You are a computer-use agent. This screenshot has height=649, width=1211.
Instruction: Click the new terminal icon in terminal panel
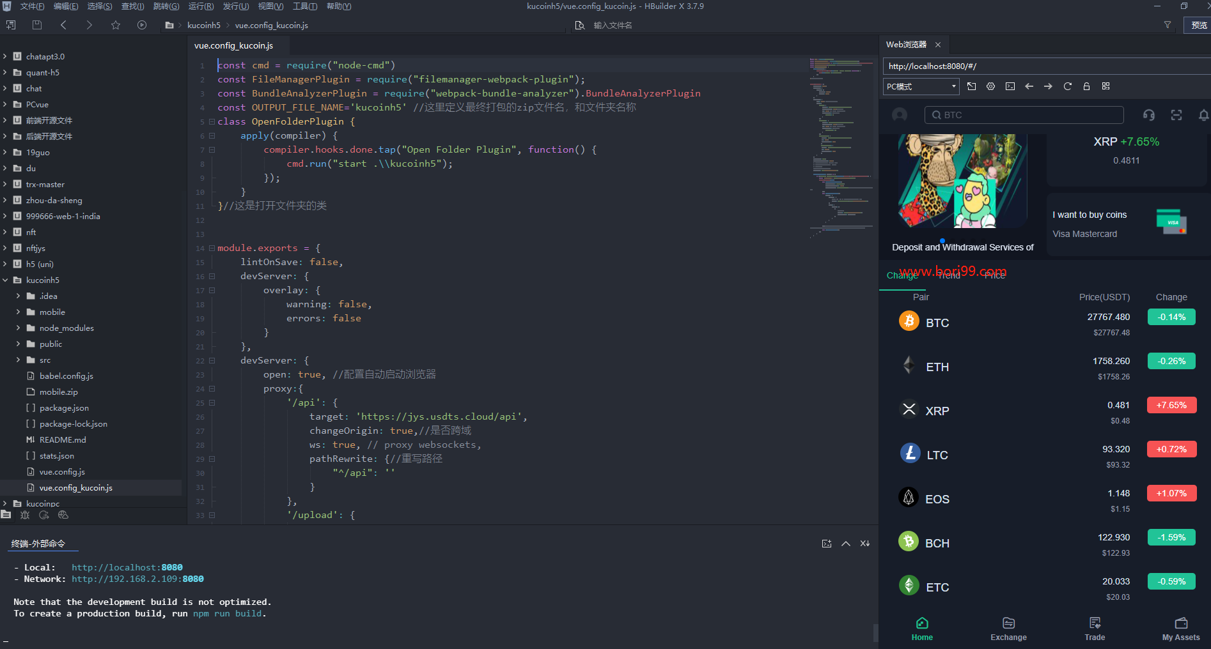[x=827, y=544]
